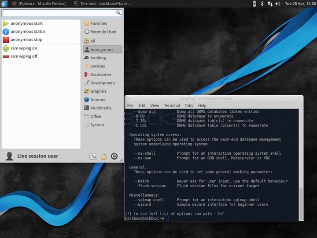Open terminal Tabs menu

point(189,105)
